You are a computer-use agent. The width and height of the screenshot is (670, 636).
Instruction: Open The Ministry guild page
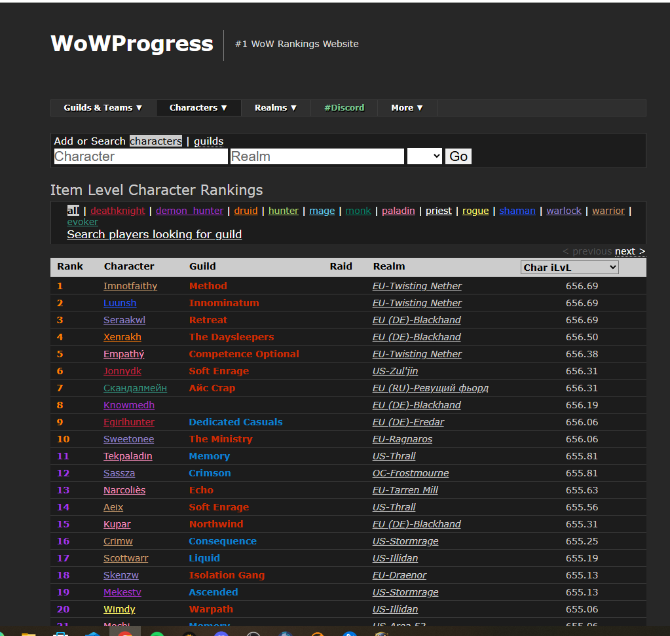tap(221, 439)
